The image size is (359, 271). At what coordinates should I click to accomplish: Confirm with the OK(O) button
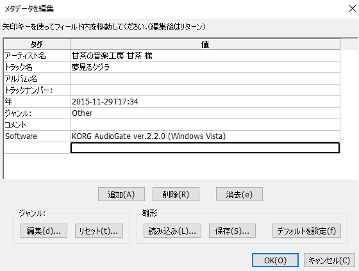275,260
